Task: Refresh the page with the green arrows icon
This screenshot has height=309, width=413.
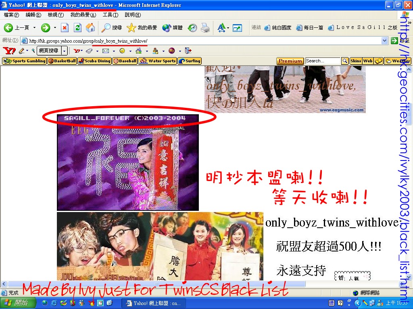Action: pos(78,28)
